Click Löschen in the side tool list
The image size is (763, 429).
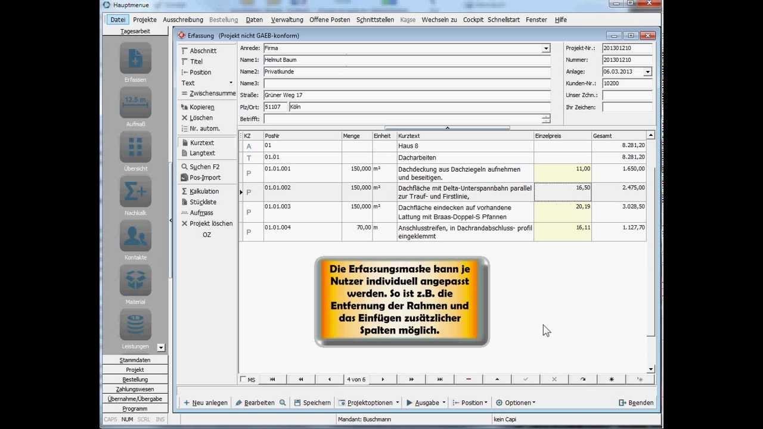[x=197, y=118]
